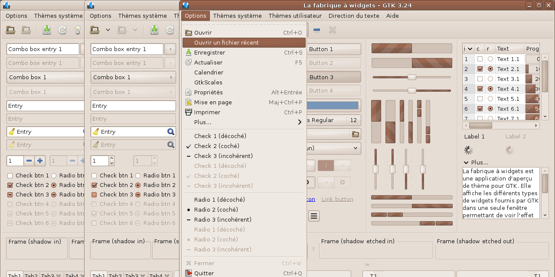Select the radio button in the Text 1.1 row
Screen dimensions: 555x277
(x=490, y=59)
